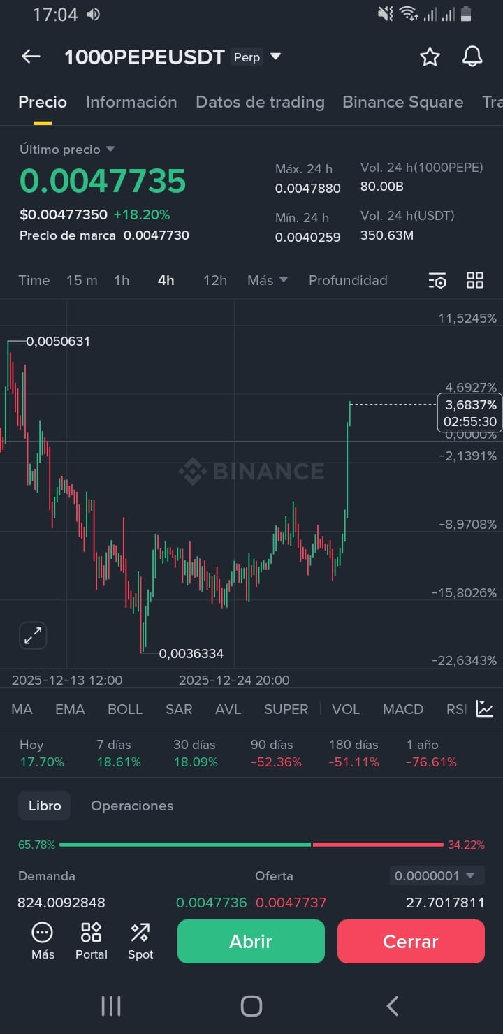Tap Máx. 24 h value 0.0047880

[308, 189]
